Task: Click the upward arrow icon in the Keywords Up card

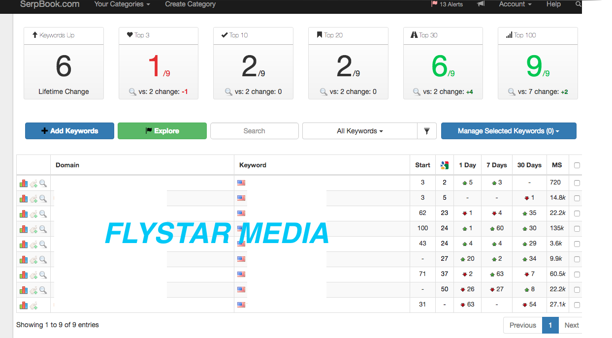Action: (x=34, y=35)
